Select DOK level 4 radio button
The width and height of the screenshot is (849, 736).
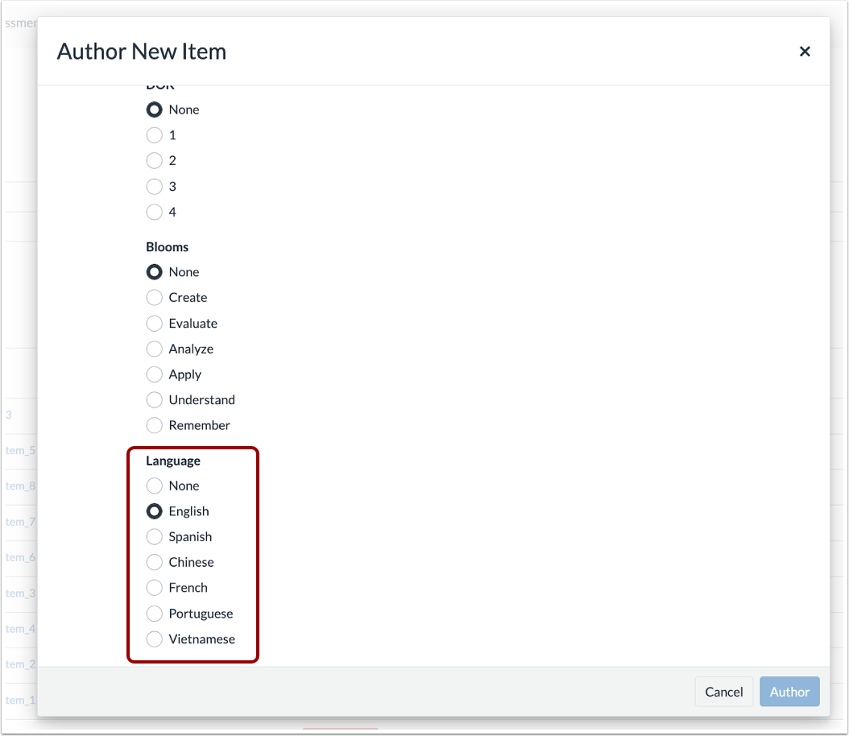pos(154,212)
